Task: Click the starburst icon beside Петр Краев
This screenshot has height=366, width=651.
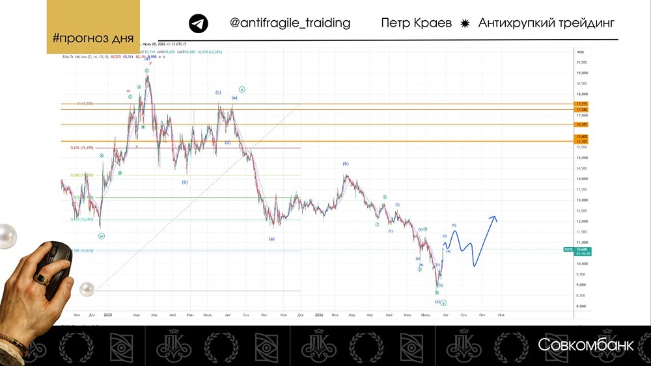Action: [x=465, y=23]
